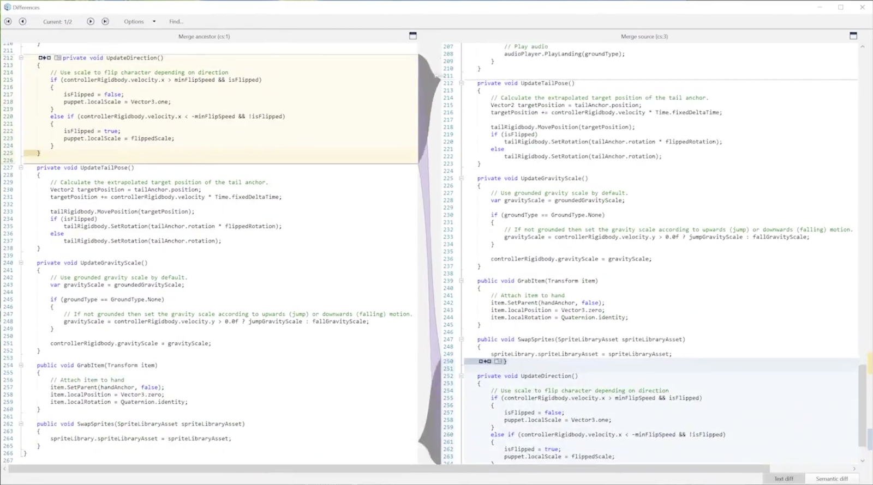This screenshot has width=873, height=485.
Task: Click the horizontal scrollbar thumb at bottom
Action: pos(388,469)
